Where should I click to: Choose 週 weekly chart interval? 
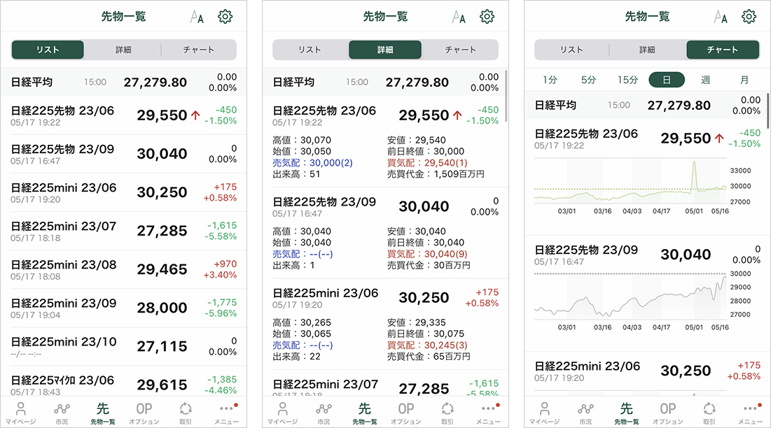click(x=706, y=80)
